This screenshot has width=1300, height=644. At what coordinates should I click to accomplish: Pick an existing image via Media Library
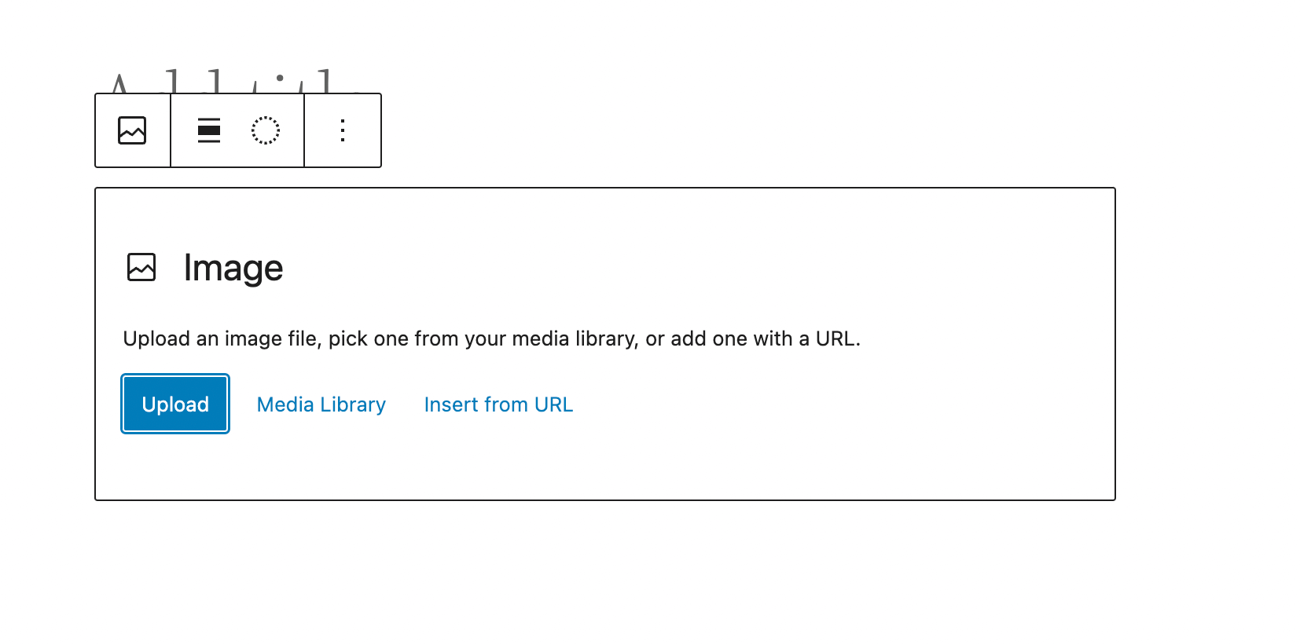321,404
